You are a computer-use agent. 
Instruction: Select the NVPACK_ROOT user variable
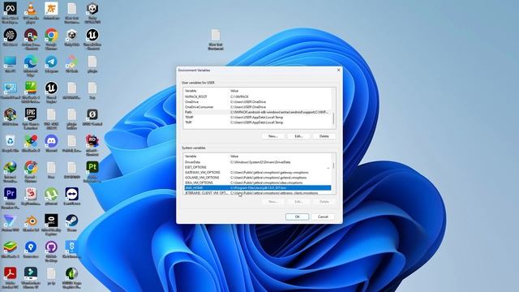click(257, 97)
